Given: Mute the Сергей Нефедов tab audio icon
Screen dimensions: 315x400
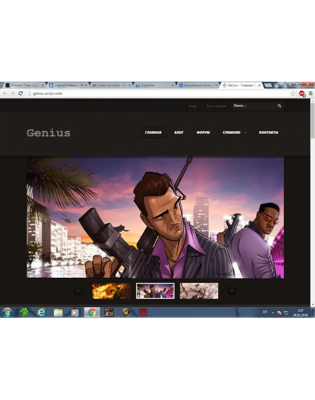Looking at the screenshot, I should tap(82, 85).
